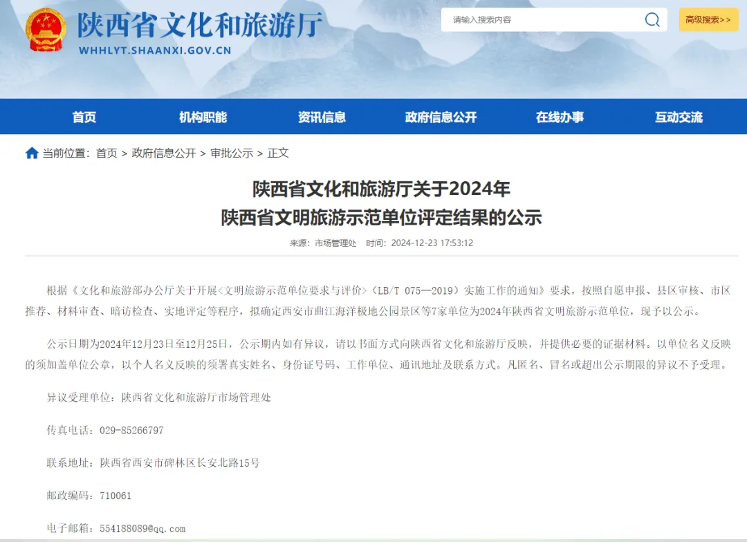Click the postal code 710061

click(x=116, y=496)
